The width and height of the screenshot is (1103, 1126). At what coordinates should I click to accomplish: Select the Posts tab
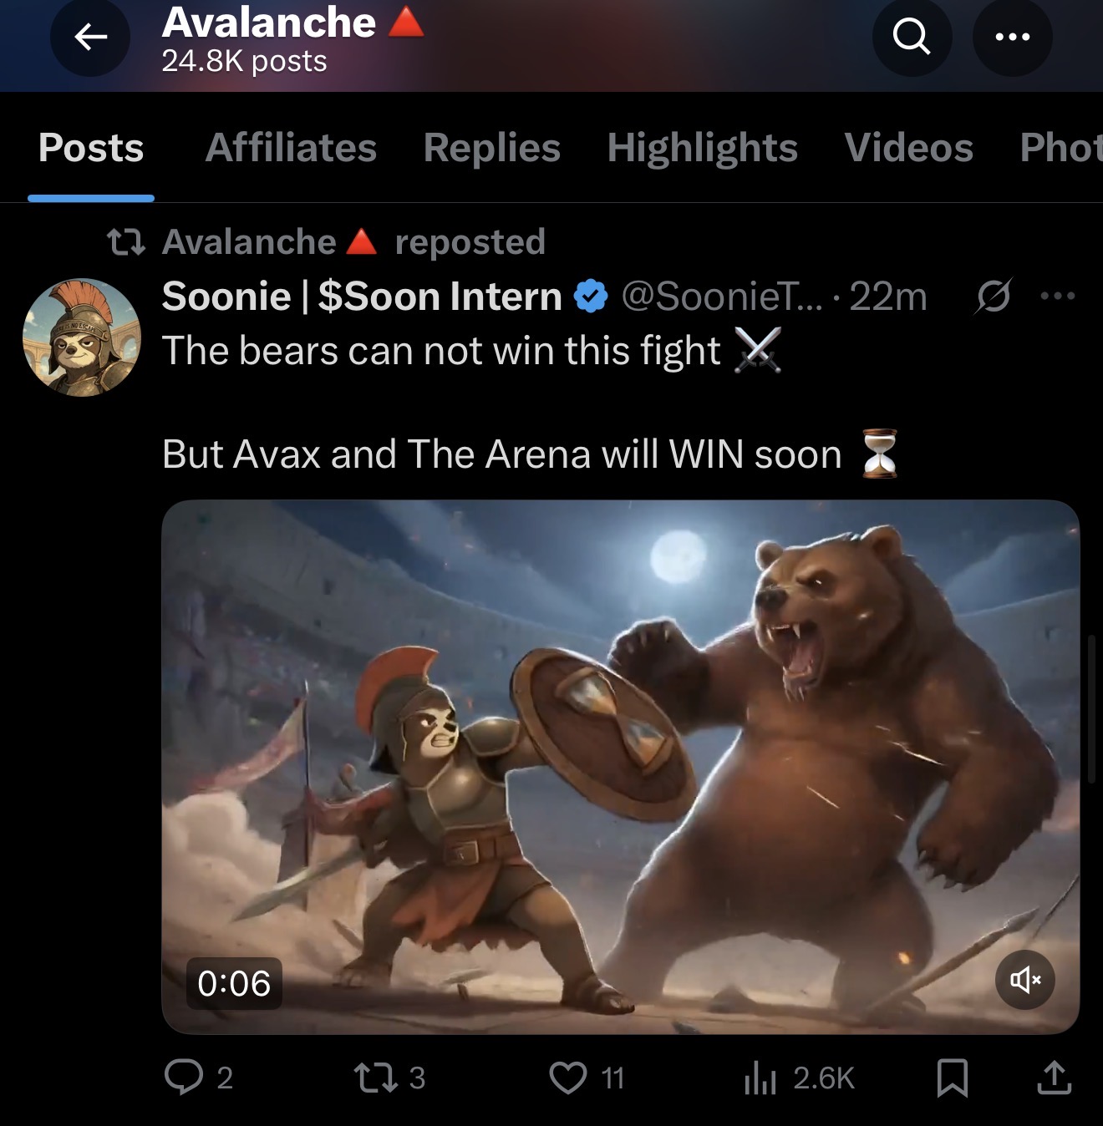pos(91,148)
